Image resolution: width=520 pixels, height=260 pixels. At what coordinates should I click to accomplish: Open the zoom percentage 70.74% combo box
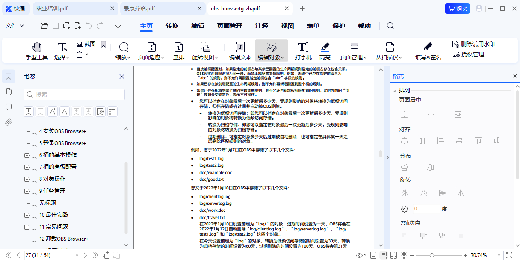pyautogui.click(x=485, y=255)
